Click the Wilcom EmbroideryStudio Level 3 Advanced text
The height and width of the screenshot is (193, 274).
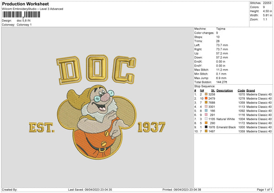point(32,9)
